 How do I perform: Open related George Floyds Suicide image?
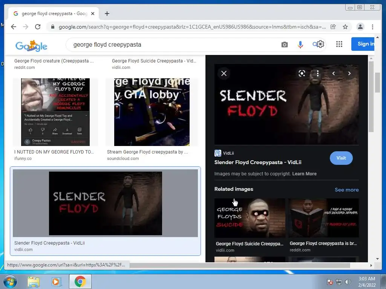click(x=250, y=218)
